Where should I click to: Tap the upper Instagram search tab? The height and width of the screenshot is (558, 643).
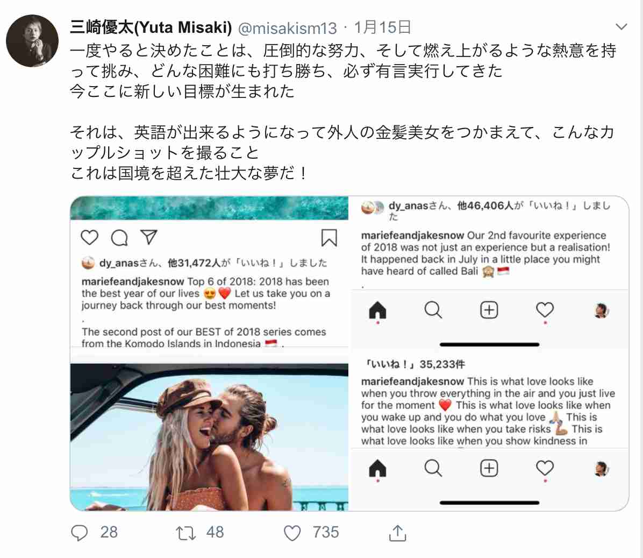pos(433,310)
